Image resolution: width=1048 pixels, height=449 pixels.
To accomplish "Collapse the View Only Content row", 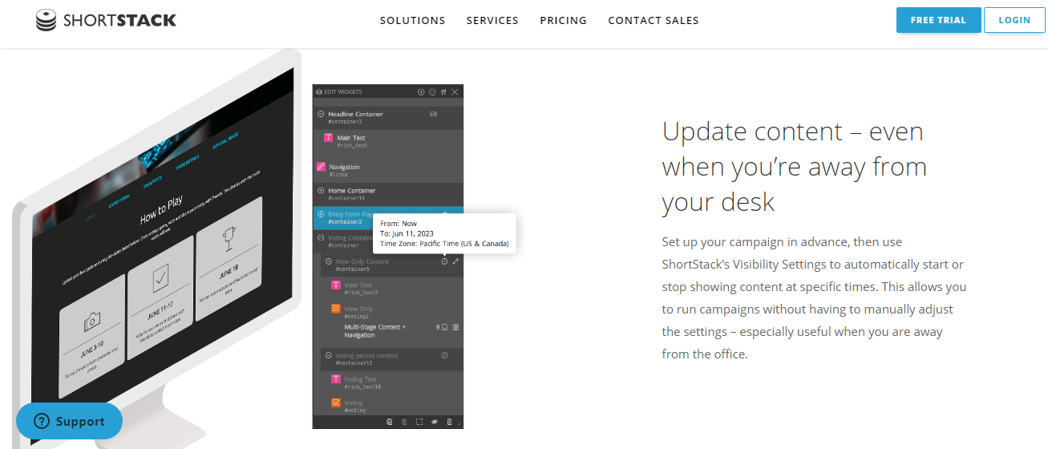I will point(328,261).
